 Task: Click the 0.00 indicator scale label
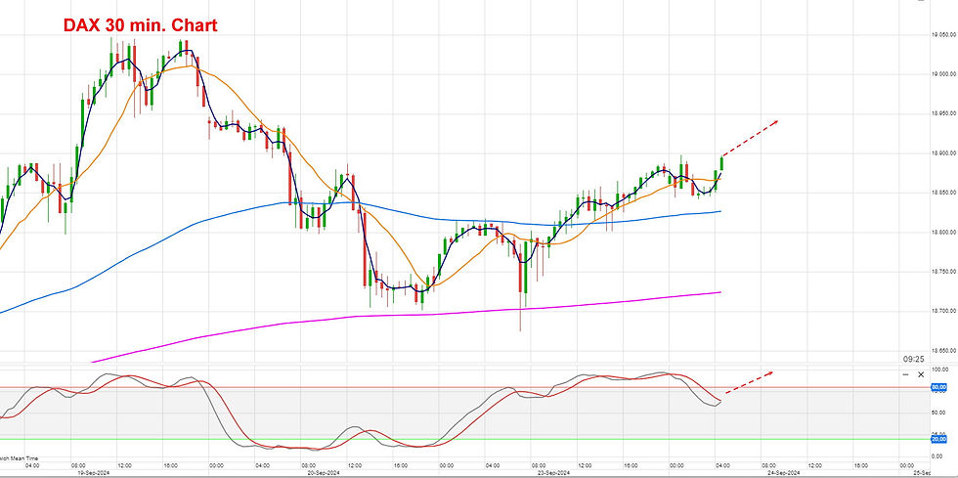coord(936,456)
